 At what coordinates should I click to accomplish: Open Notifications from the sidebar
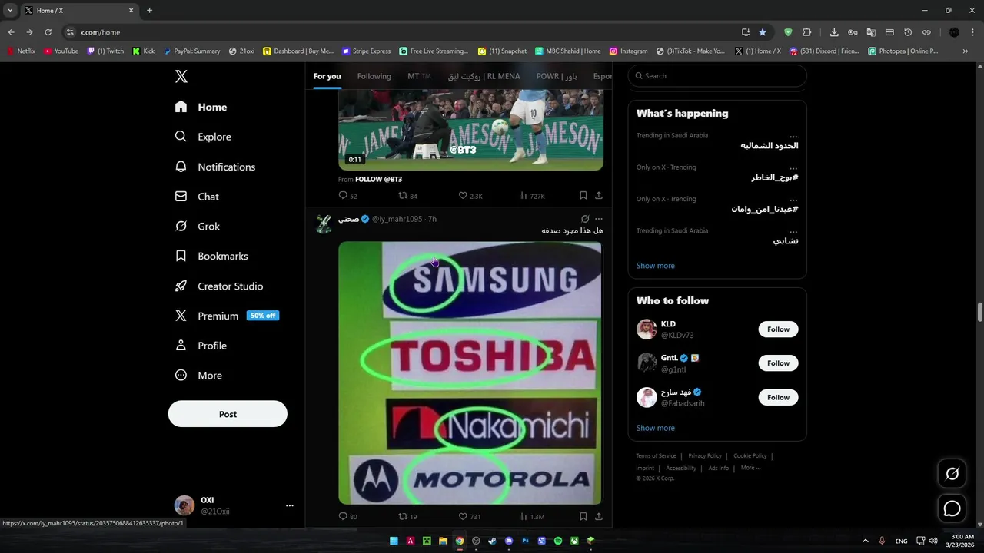(215, 167)
